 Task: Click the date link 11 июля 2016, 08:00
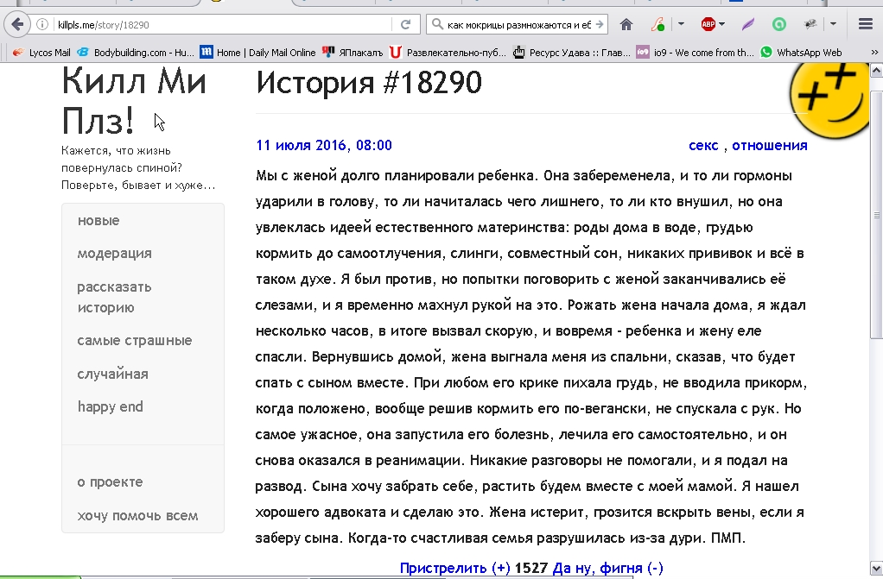point(324,145)
